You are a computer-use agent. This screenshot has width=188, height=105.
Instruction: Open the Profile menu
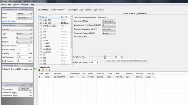point(4,5)
